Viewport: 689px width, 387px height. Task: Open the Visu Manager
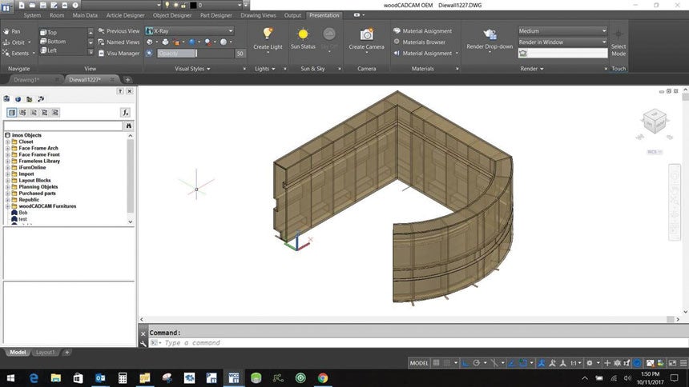[x=119, y=53]
